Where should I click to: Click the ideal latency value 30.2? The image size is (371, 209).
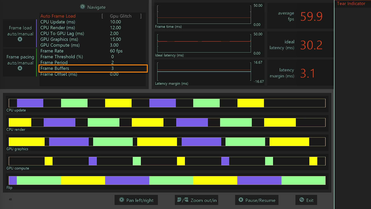click(x=311, y=45)
